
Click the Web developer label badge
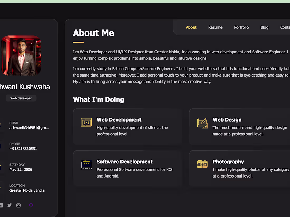[x=21, y=98]
